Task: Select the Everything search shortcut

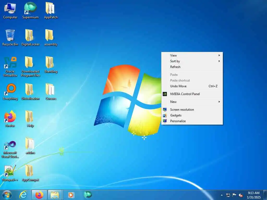Action: pos(10,92)
